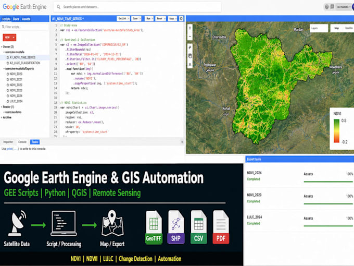Open the Apps dropdown arrow
Viewport: 354px width, 266px height.
click(175, 19)
